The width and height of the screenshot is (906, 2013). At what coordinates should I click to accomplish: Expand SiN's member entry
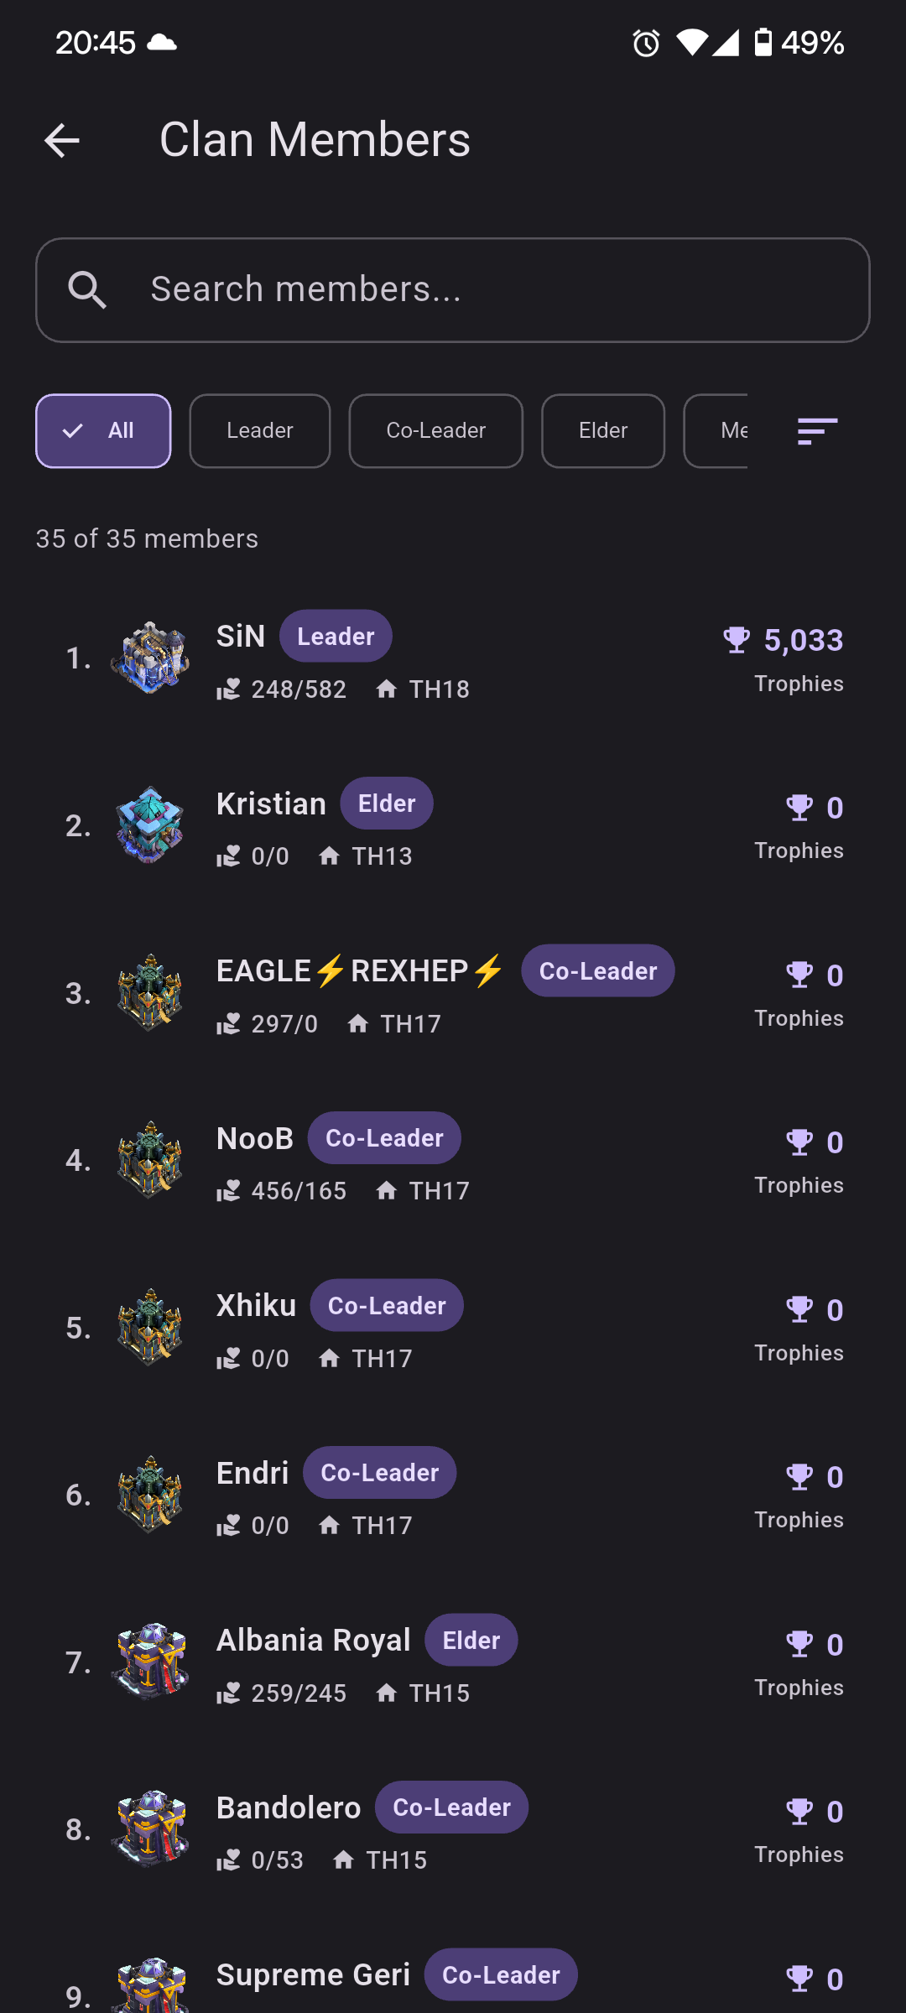pos(453,658)
